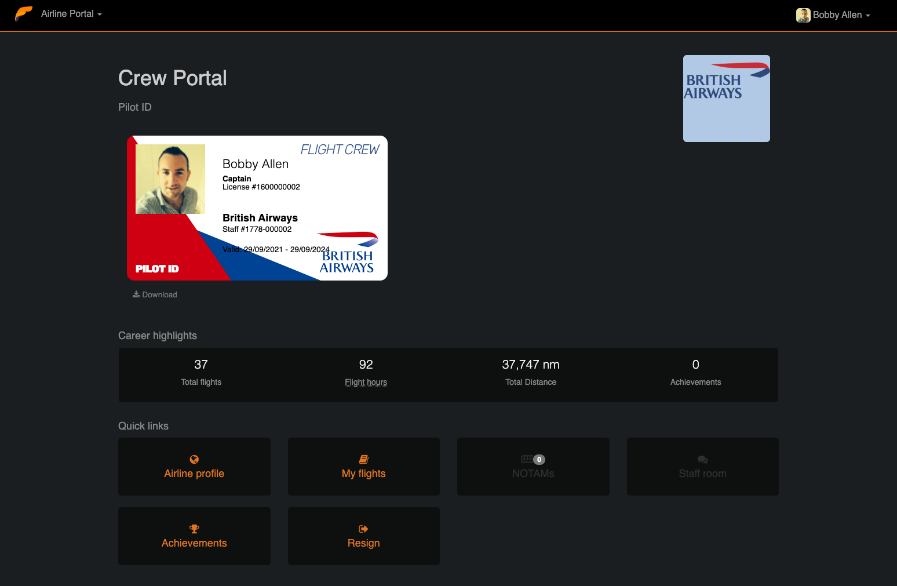
Task: Open the Airline profile quick link
Action: [x=194, y=467]
